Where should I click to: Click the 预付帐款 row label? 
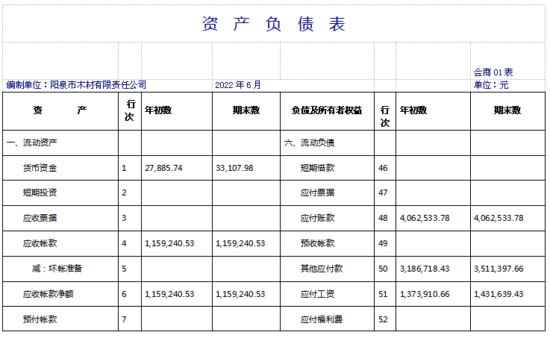click(x=40, y=319)
